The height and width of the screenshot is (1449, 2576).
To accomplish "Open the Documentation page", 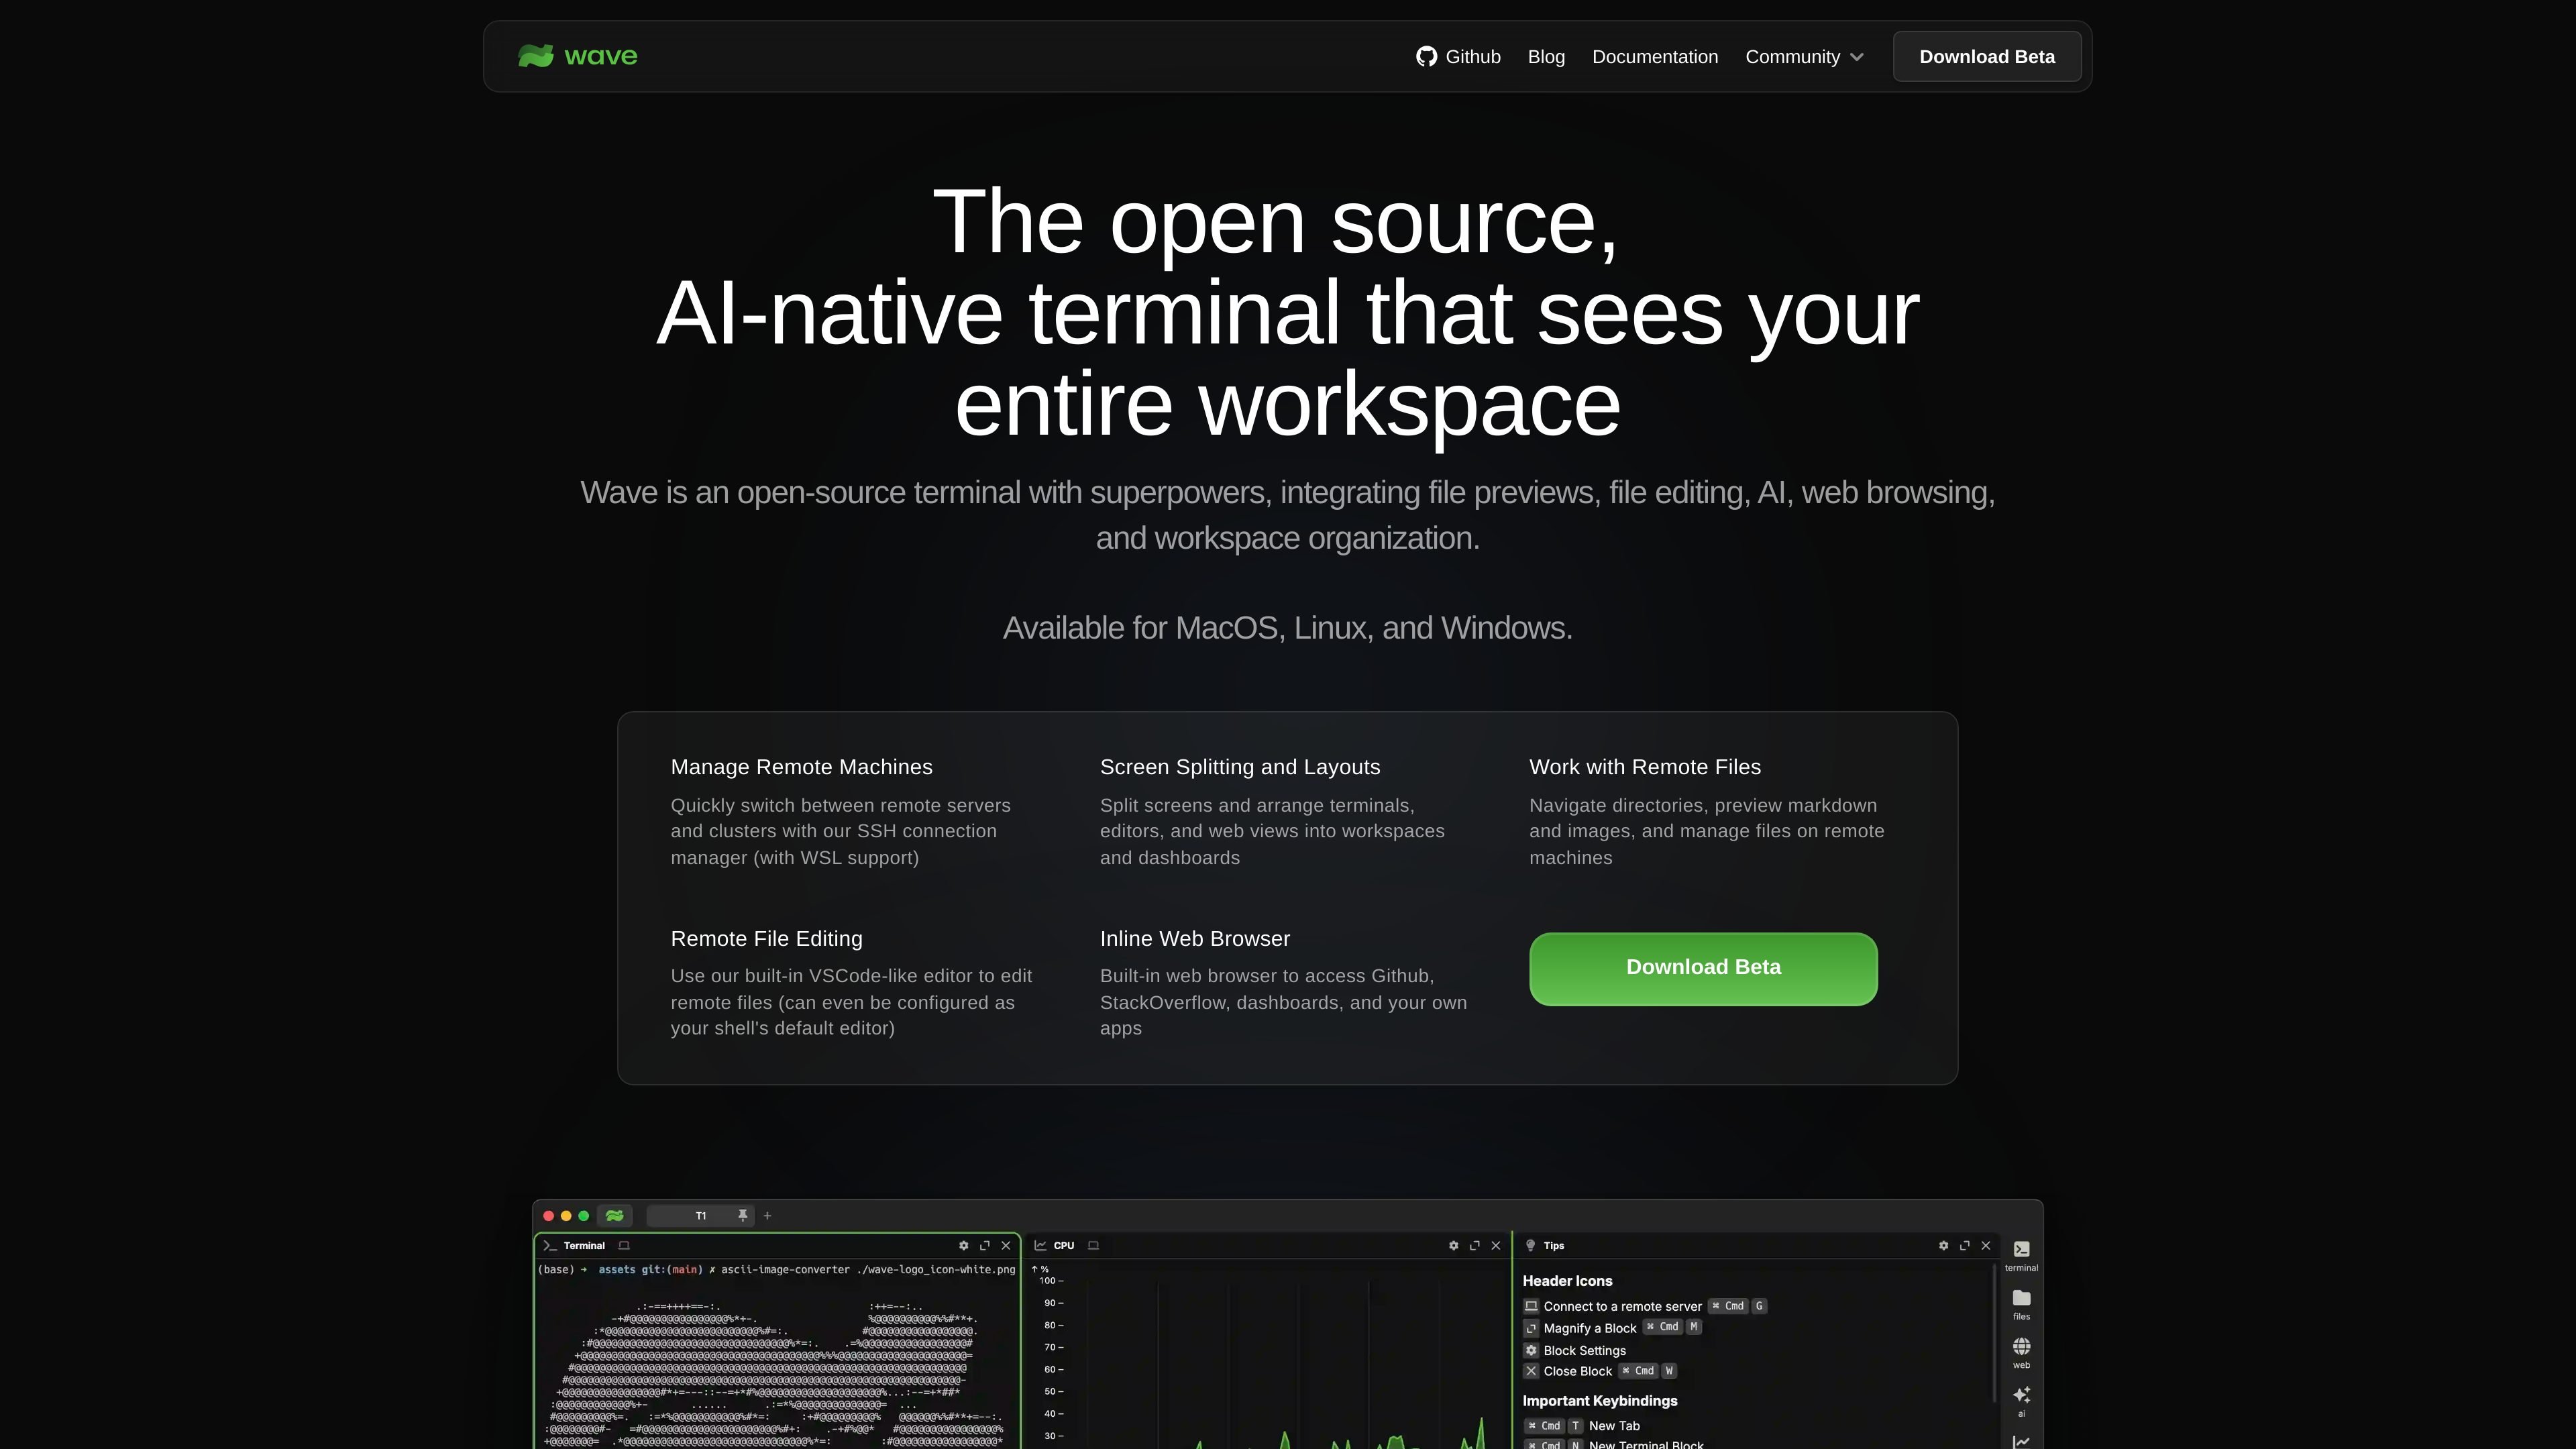I will point(1655,57).
